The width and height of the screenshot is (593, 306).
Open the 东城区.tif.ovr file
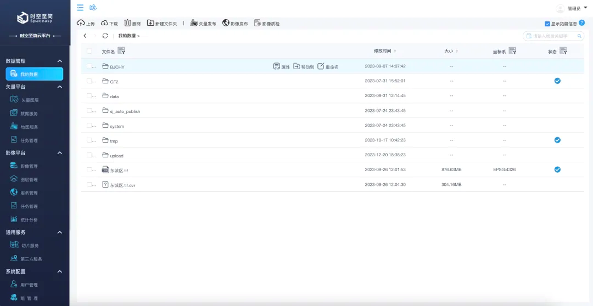[122, 185]
